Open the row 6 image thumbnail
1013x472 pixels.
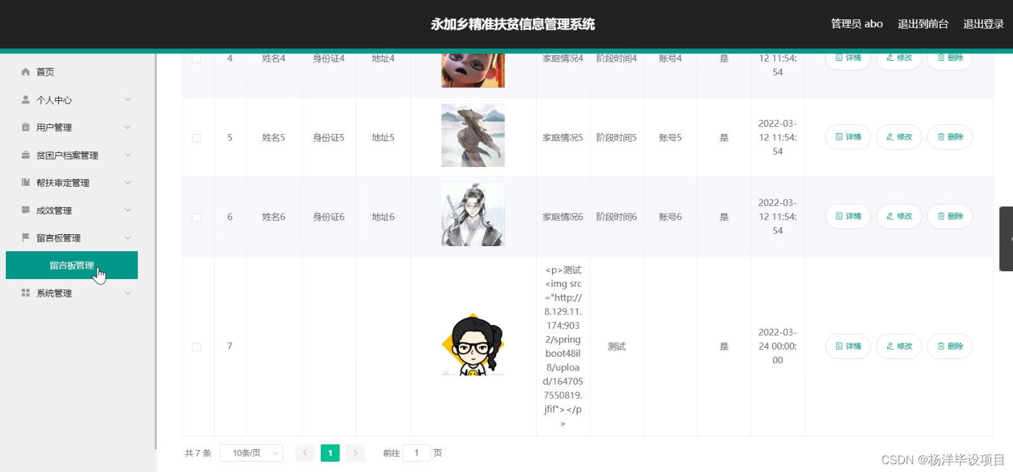pyautogui.click(x=473, y=214)
